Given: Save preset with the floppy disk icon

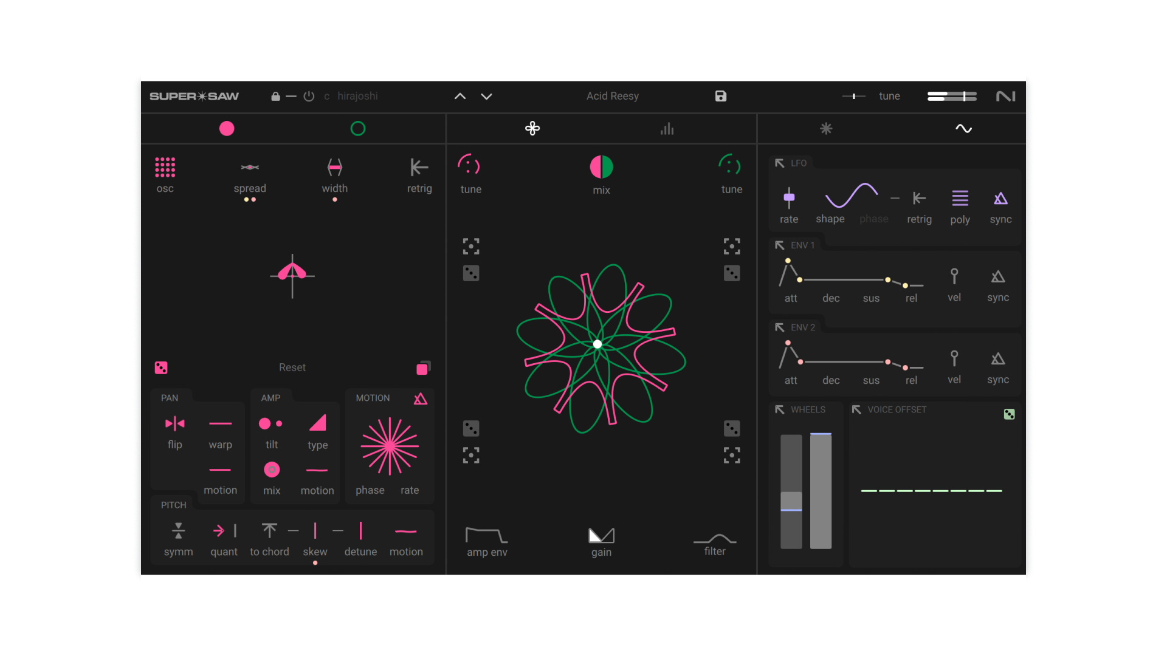Looking at the screenshot, I should pos(721,96).
